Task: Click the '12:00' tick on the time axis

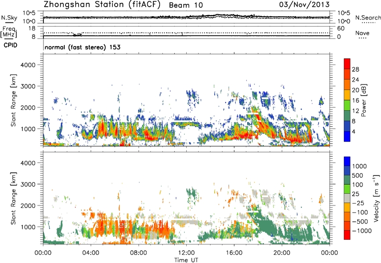Action: 186,253
